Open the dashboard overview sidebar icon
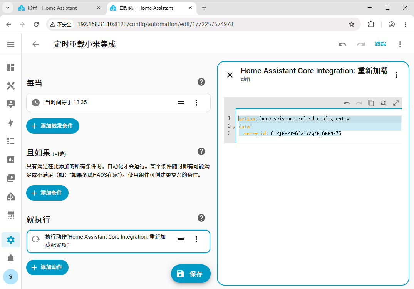414x289 pixels. 11,67
